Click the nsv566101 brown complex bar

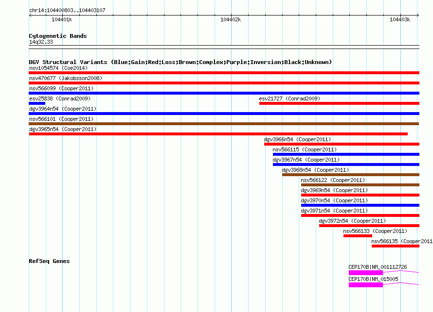pos(224,124)
